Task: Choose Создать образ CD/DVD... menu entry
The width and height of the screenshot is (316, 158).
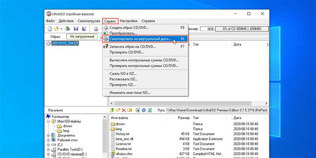Action: click(x=145, y=28)
